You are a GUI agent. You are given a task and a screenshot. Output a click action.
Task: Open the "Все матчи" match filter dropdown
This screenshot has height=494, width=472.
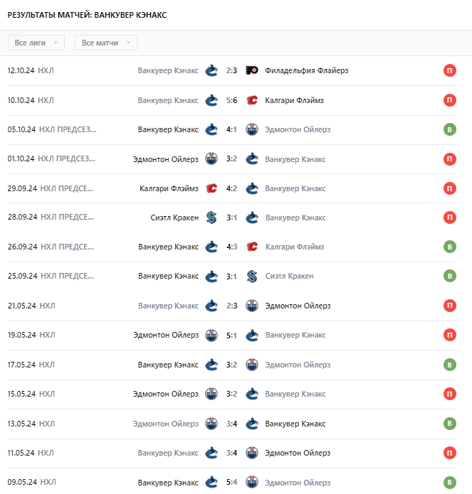[x=106, y=43]
